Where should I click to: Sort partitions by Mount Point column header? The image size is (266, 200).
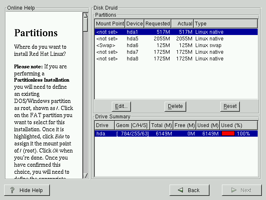pos(109,24)
